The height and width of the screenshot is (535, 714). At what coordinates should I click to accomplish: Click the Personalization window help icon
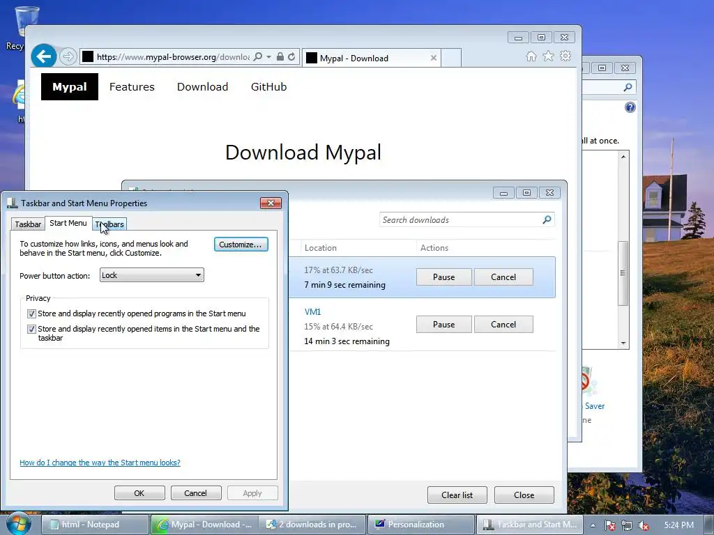click(x=630, y=107)
